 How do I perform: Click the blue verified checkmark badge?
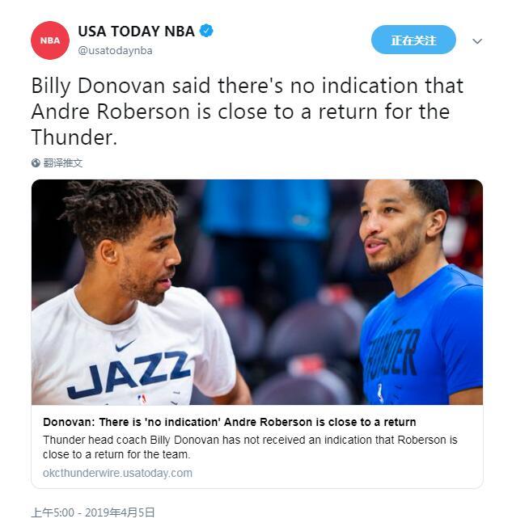206,31
